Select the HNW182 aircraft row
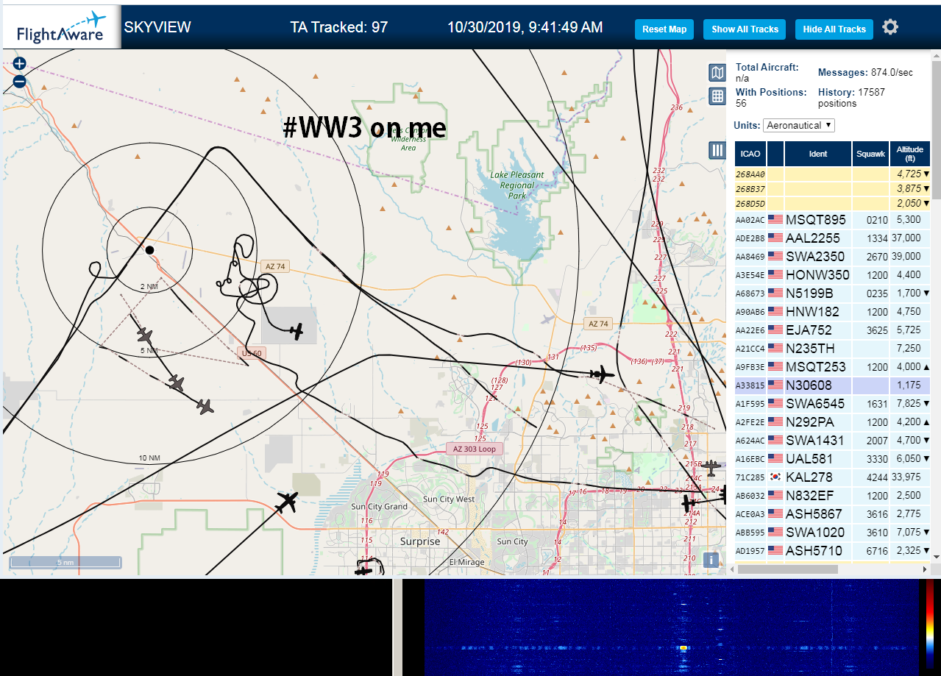The height and width of the screenshot is (676, 941). pyautogui.click(x=833, y=311)
